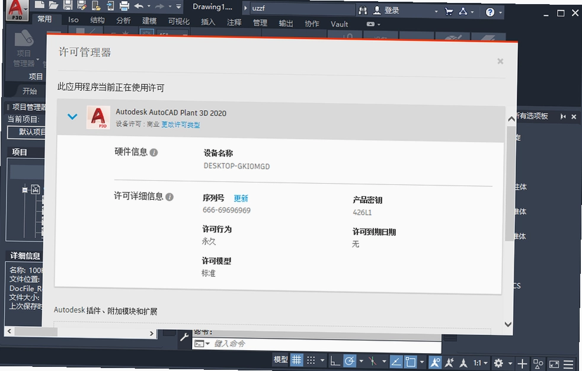The height and width of the screenshot is (371, 582).
Task: Click the Undo arrow in quick access toolbar
Action: coord(139,5)
